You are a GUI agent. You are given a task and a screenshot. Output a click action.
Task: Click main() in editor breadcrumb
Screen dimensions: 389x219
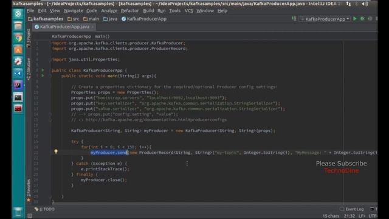tap(102, 36)
